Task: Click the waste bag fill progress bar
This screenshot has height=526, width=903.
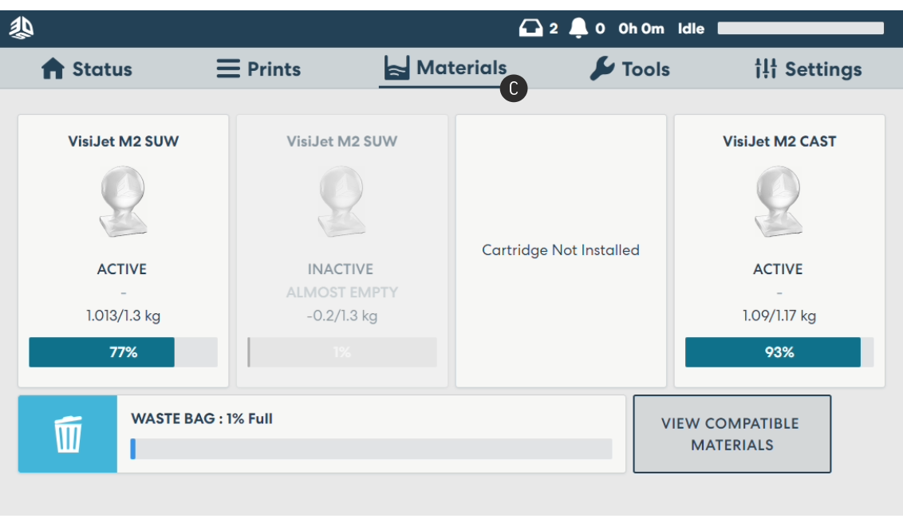Action: point(371,449)
